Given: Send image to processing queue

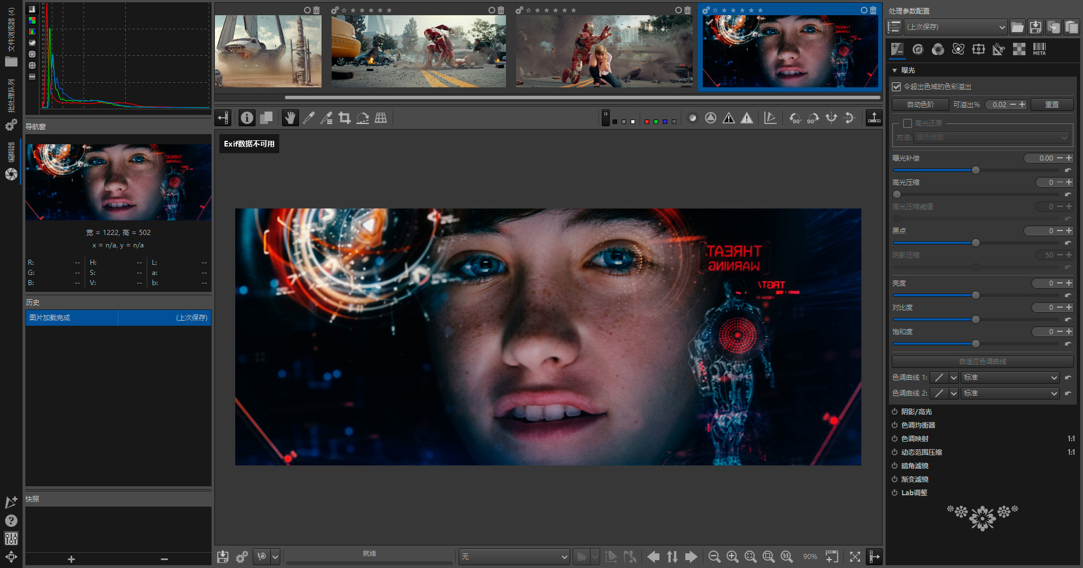Looking at the screenshot, I should click(x=241, y=557).
